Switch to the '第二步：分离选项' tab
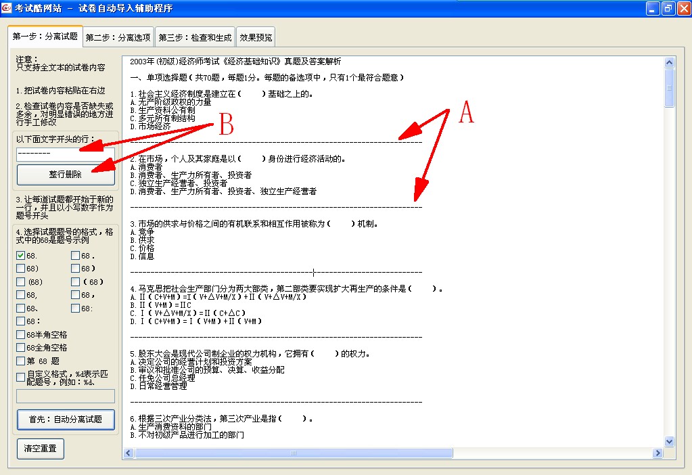This screenshot has width=692, height=475. [x=118, y=37]
